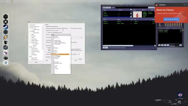Click the dark hexagon icon below Steam

coord(6,32)
